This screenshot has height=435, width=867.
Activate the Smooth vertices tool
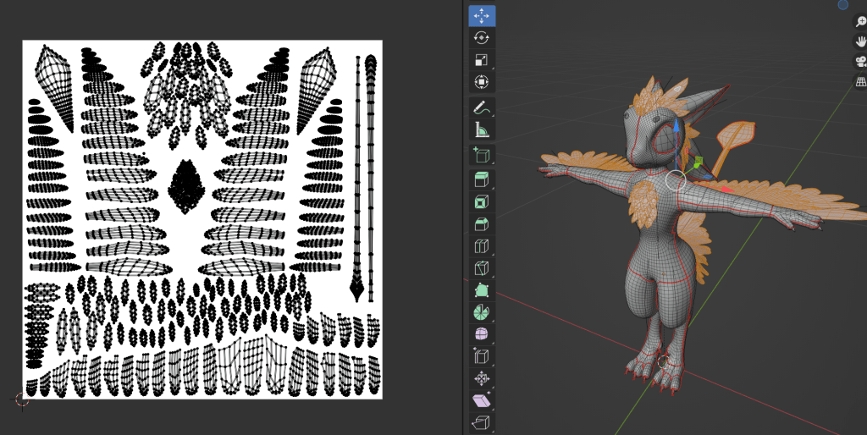tap(482, 334)
